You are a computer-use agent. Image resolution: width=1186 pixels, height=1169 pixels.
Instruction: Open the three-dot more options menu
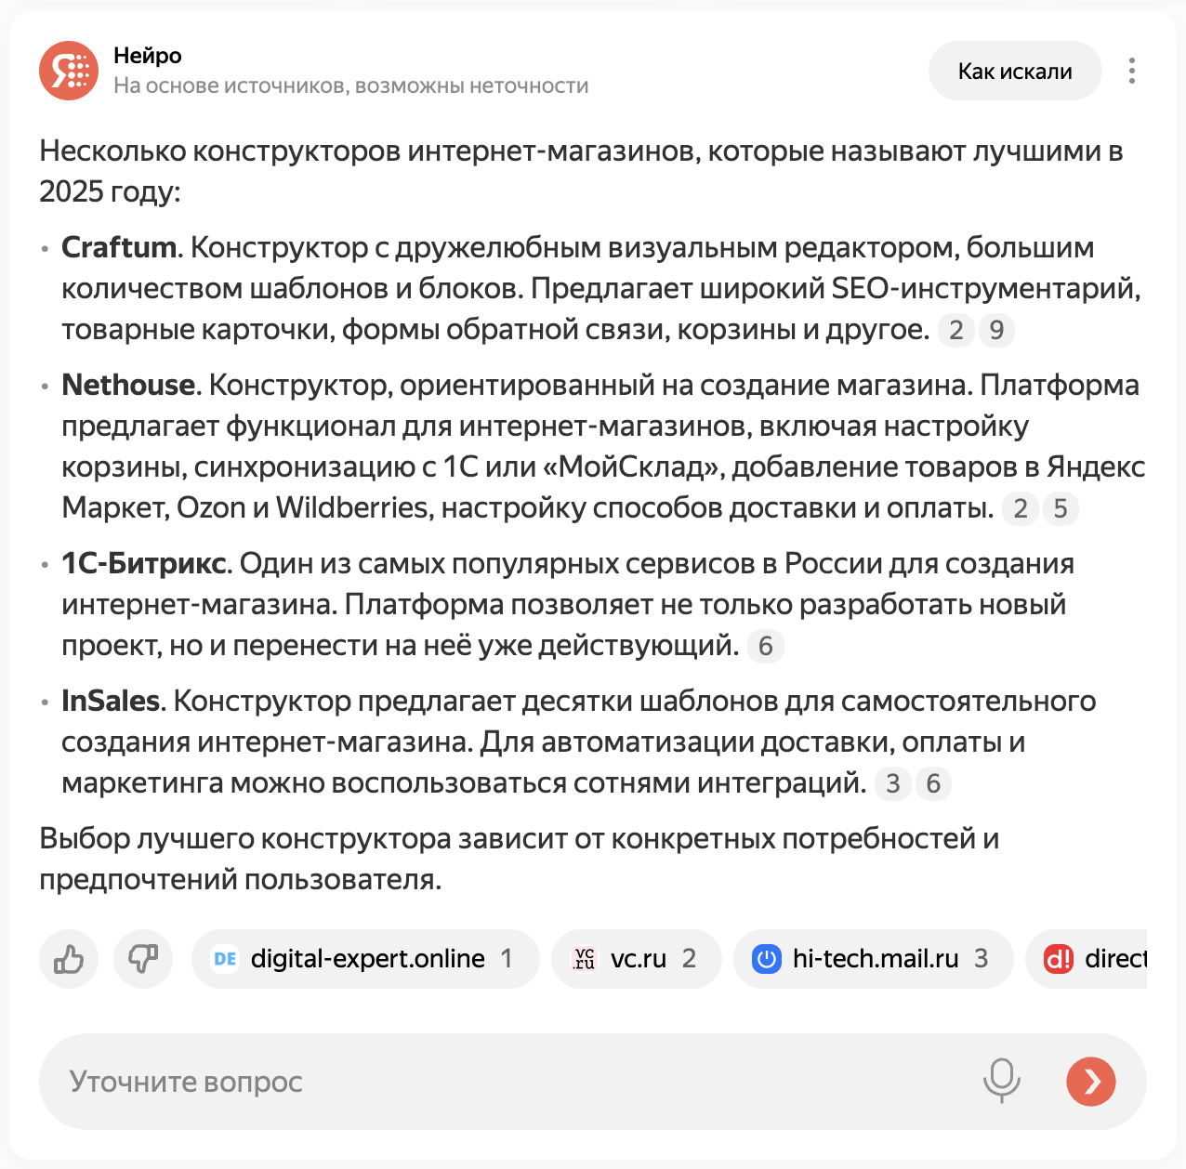(1131, 71)
